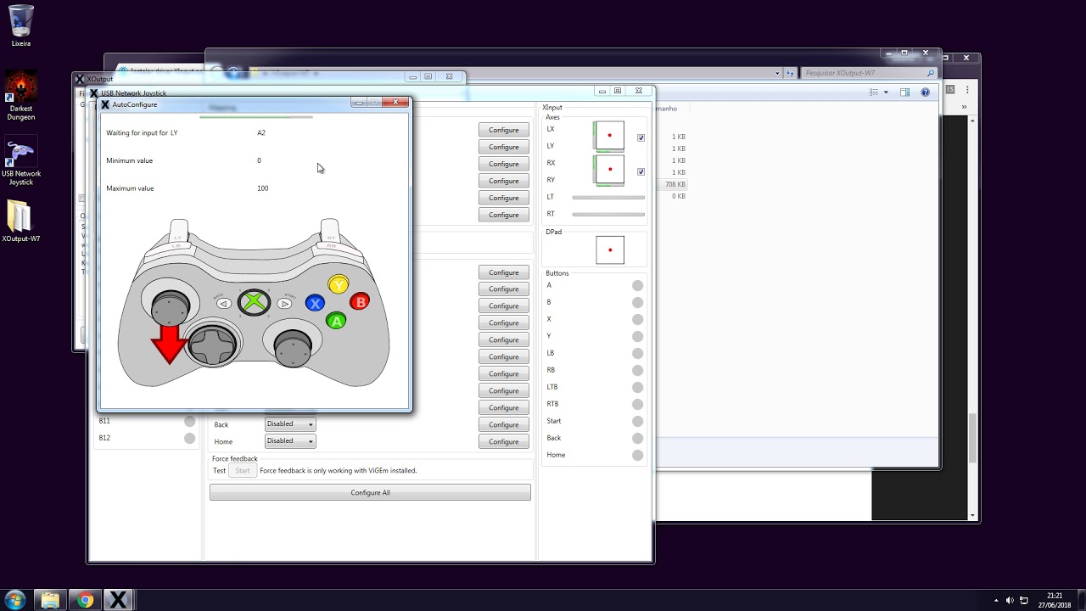
Task: Click the DPad preview box
Action: [x=610, y=250]
